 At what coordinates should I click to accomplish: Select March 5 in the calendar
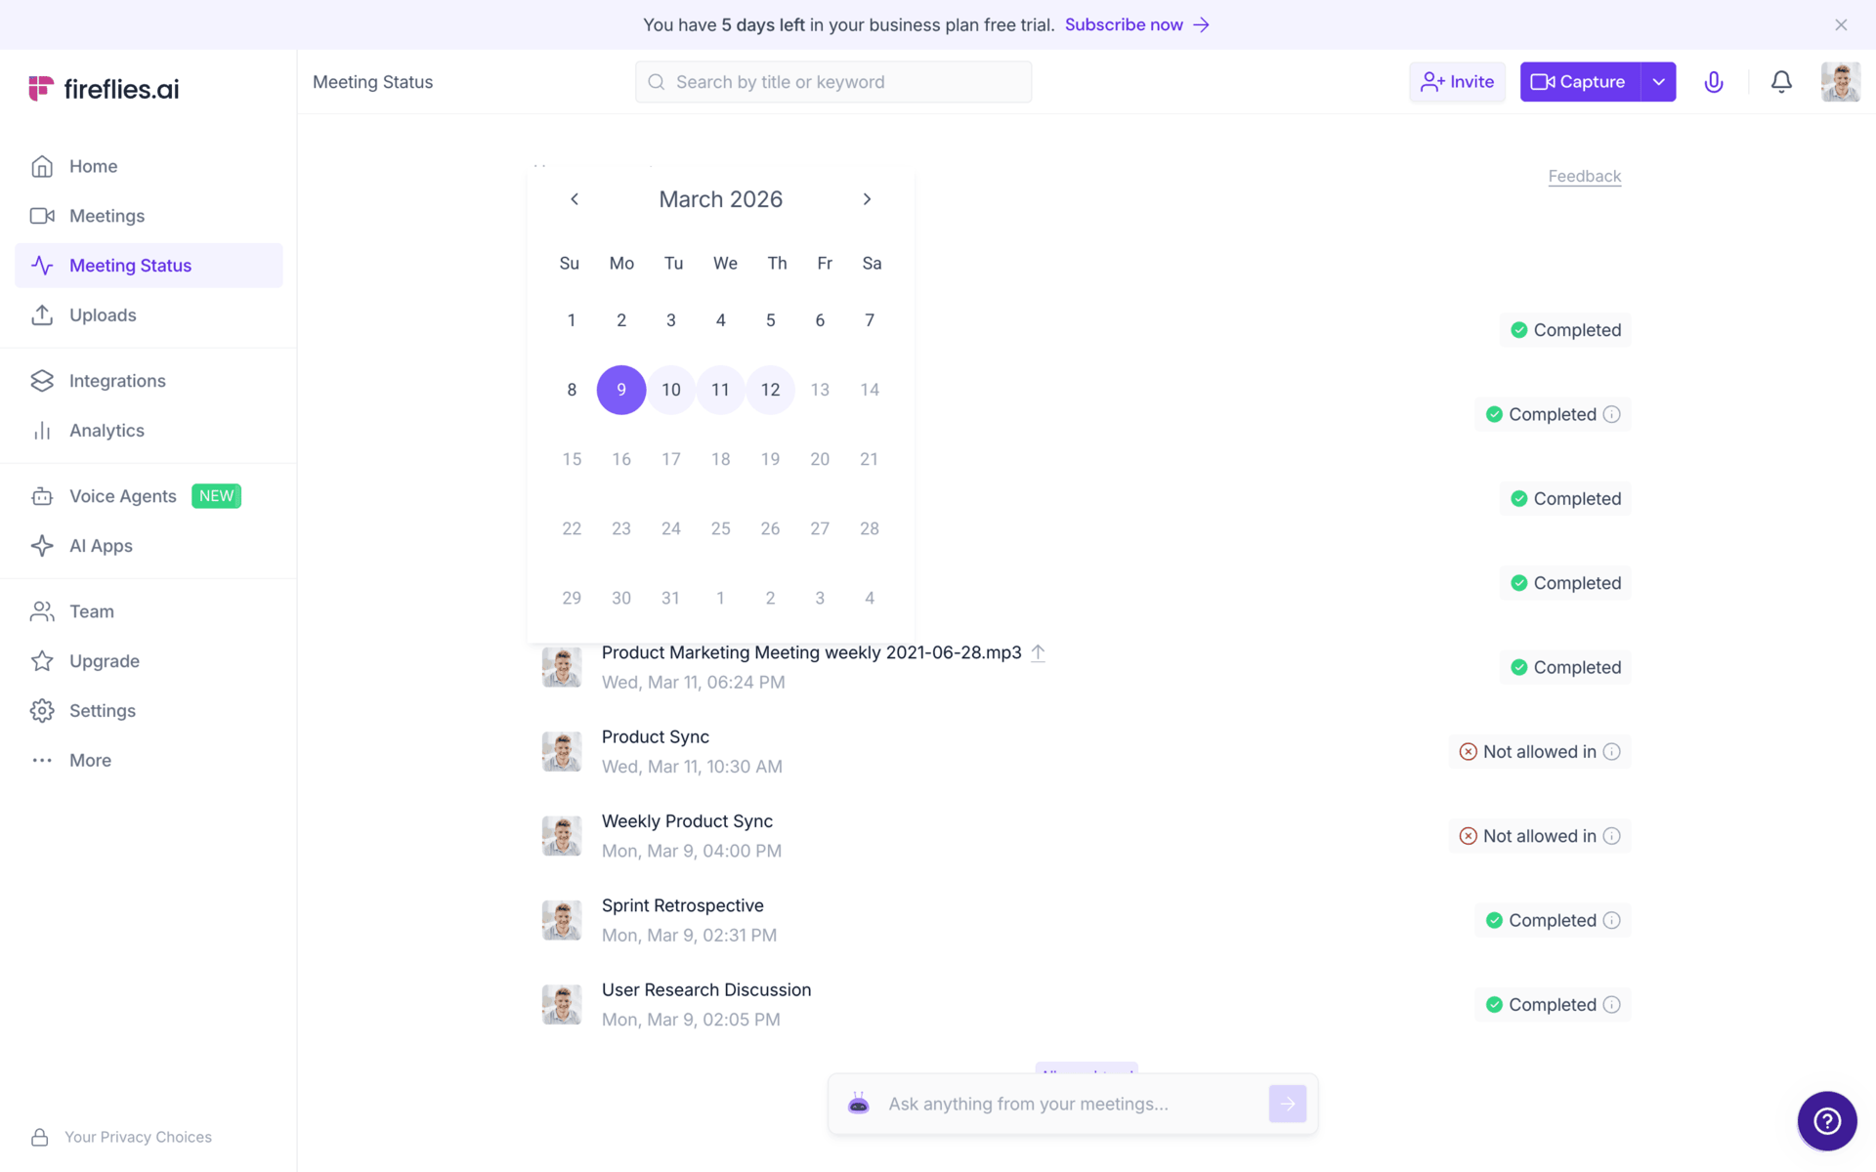pos(770,320)
